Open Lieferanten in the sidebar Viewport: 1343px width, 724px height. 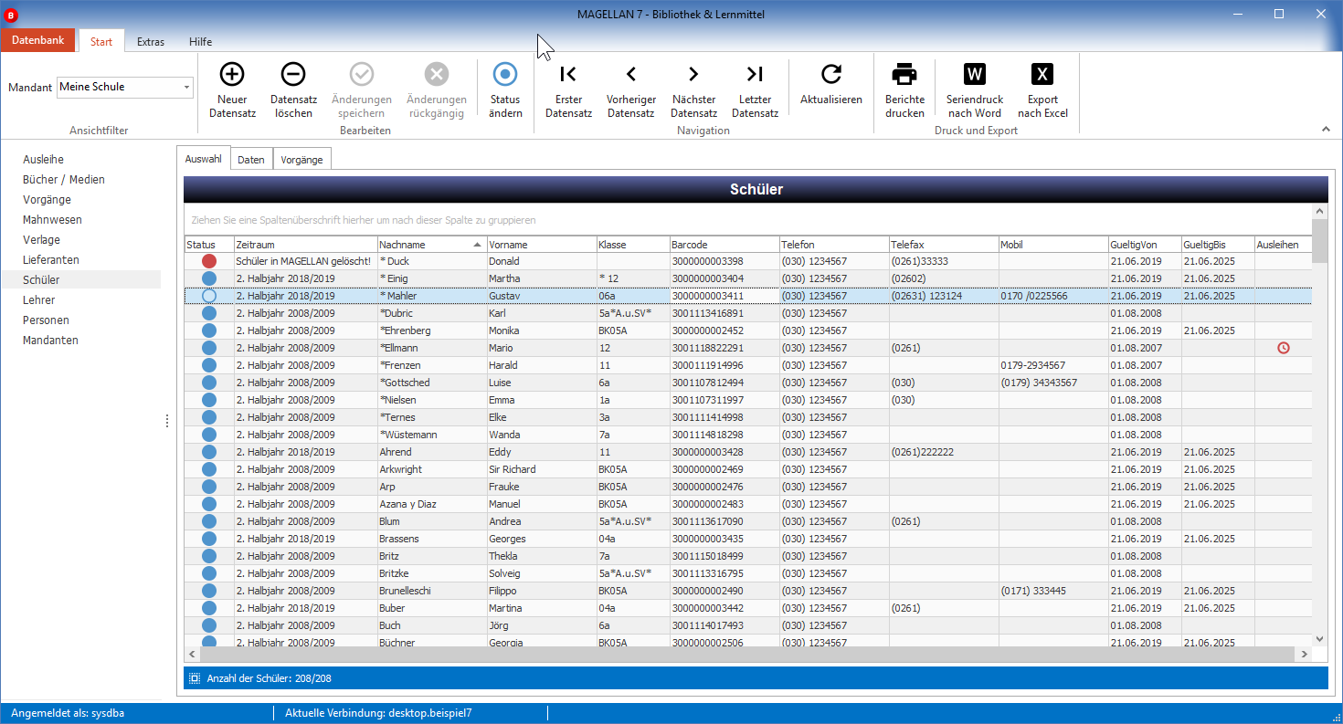click(50, 260)
